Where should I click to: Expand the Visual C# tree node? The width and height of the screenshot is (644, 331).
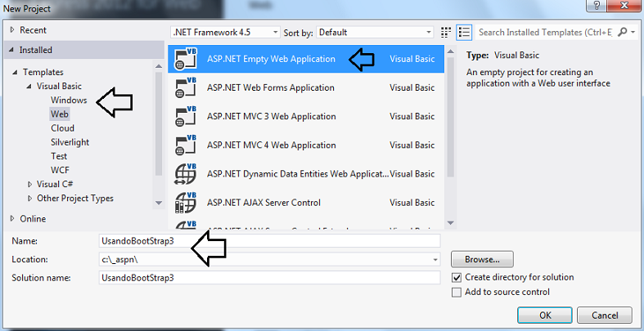click(x=29, y=184)
